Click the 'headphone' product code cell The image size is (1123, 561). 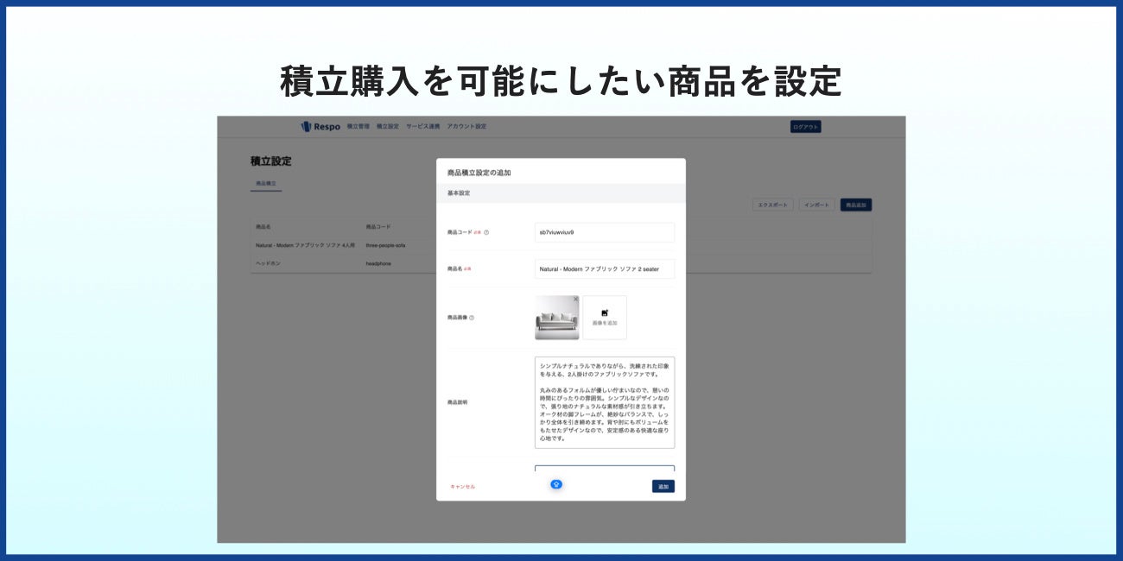point(378,263)
